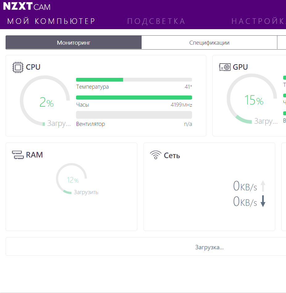
Task: Click the RAM memory stick icon
Action: click(x=18, y=155)
